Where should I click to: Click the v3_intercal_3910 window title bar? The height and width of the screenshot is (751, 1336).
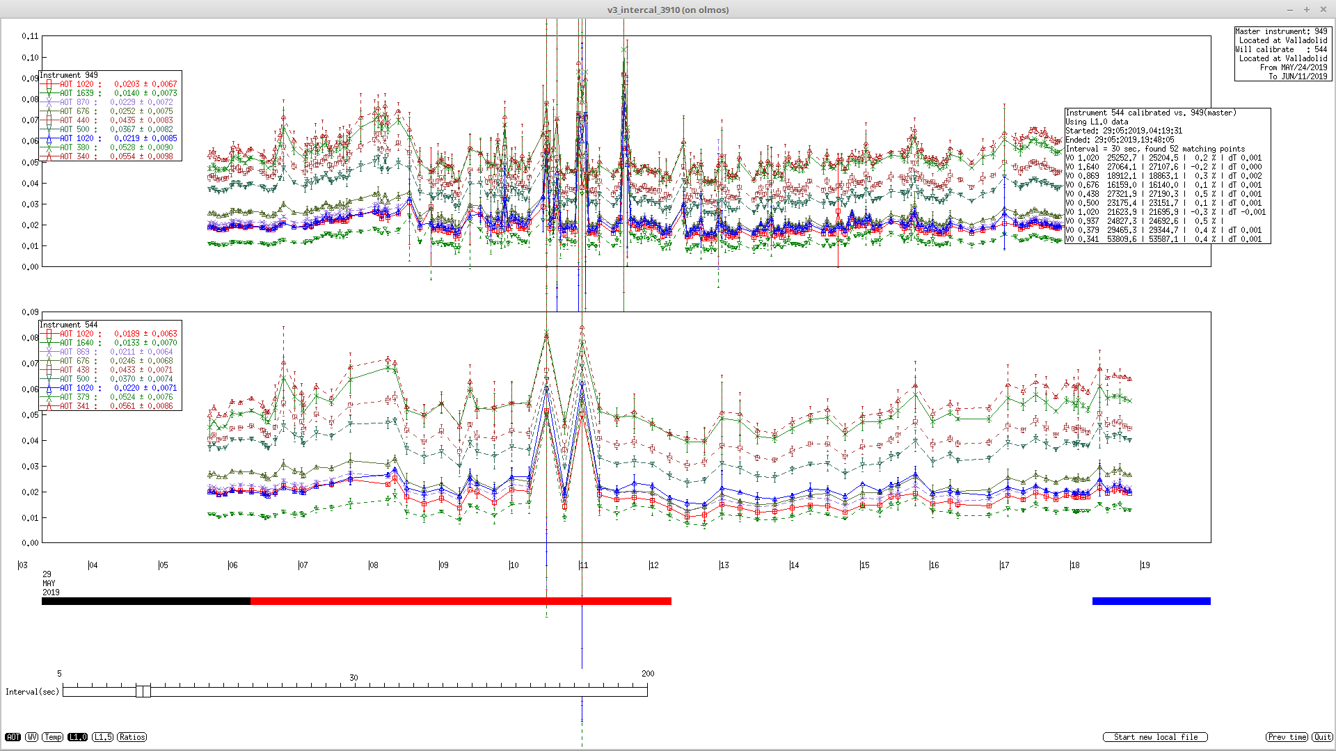(x=668, y=10)
